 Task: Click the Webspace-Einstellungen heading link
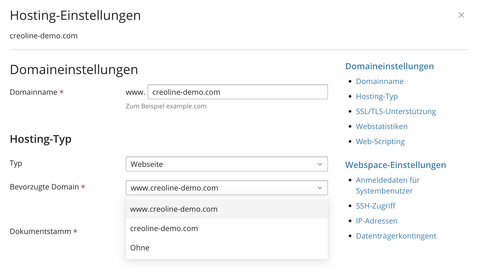[395, 165]
